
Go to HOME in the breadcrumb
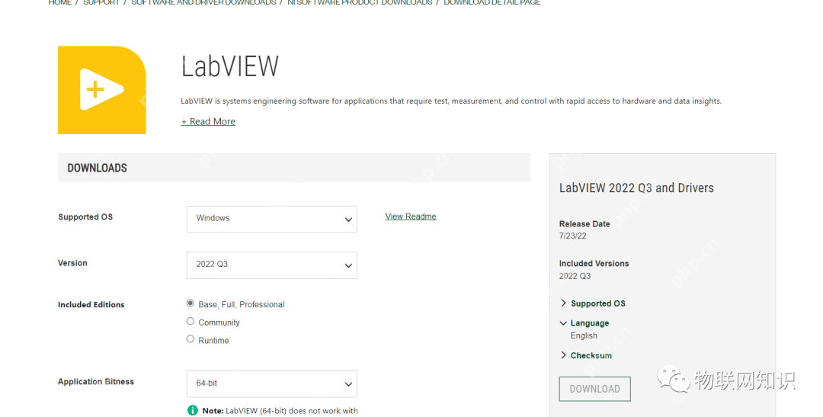click(59, 3)
